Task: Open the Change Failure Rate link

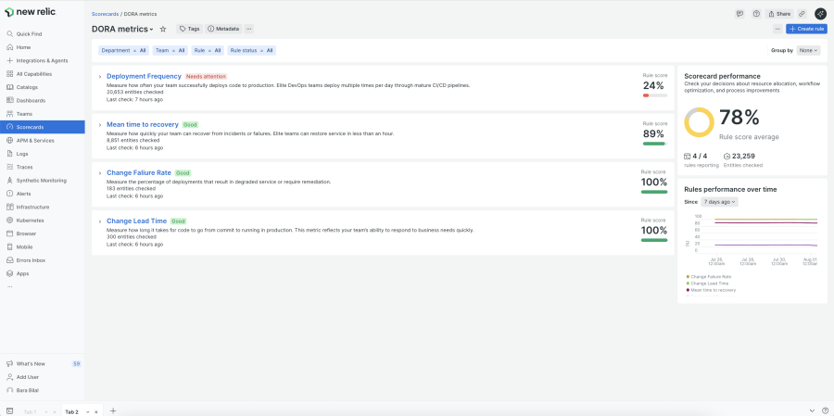Action: click(139, 173)
